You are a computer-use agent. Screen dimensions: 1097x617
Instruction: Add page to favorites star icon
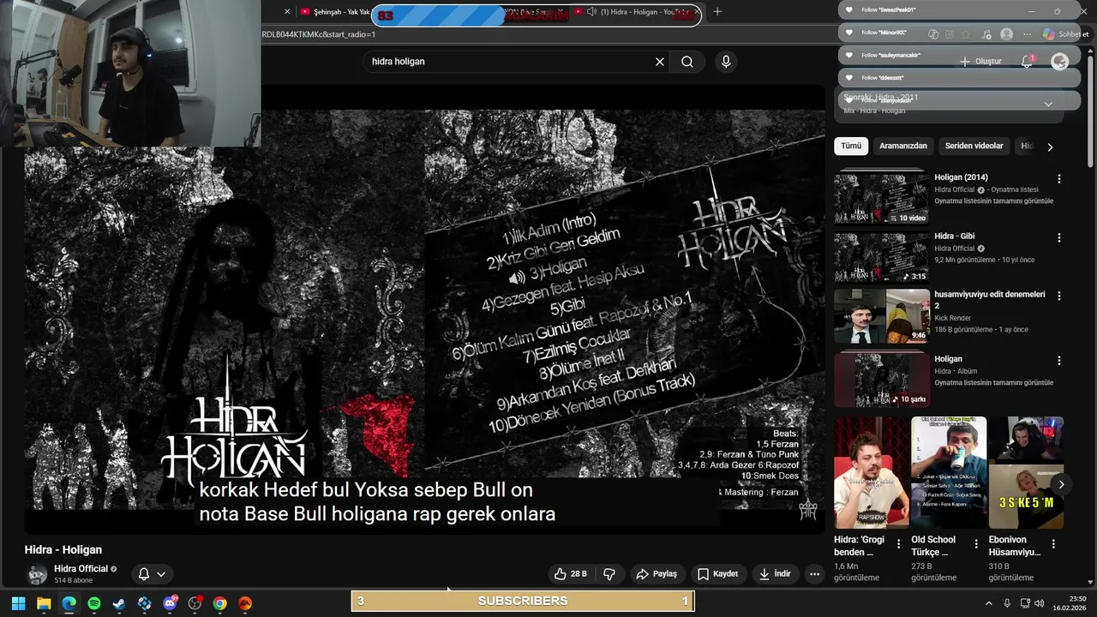(x=967, y=34)
